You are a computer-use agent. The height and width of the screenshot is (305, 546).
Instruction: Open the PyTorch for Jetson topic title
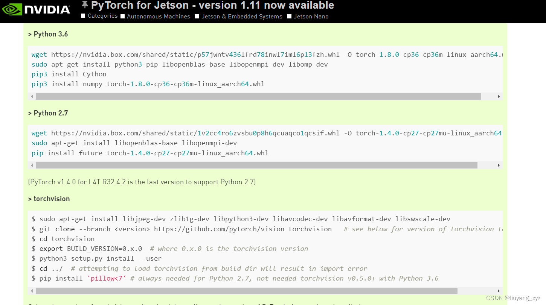pos(212,5)
